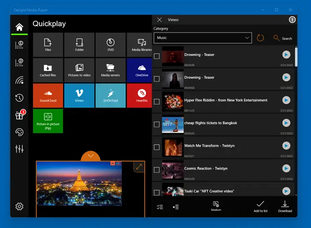Click the Cosmic Reaction thumbnail
311x228 pixels.
173,170
